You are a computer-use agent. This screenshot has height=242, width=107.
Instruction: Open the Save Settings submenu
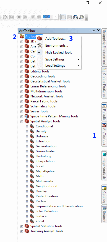[x=58, y=59]
